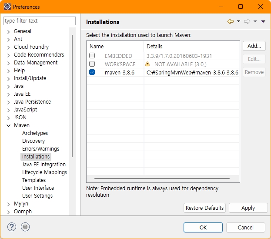The height and width of the screenshot is (239, 271).
Task: Click the type filter text field
Action: (x=40, y=21)
